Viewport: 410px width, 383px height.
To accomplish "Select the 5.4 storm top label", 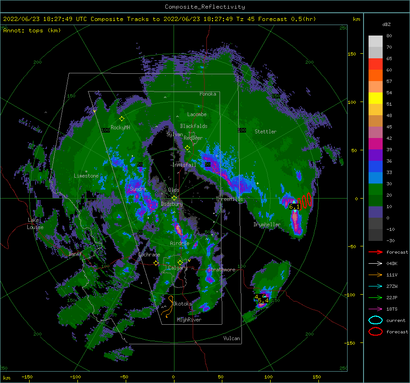I will point(263,301).
